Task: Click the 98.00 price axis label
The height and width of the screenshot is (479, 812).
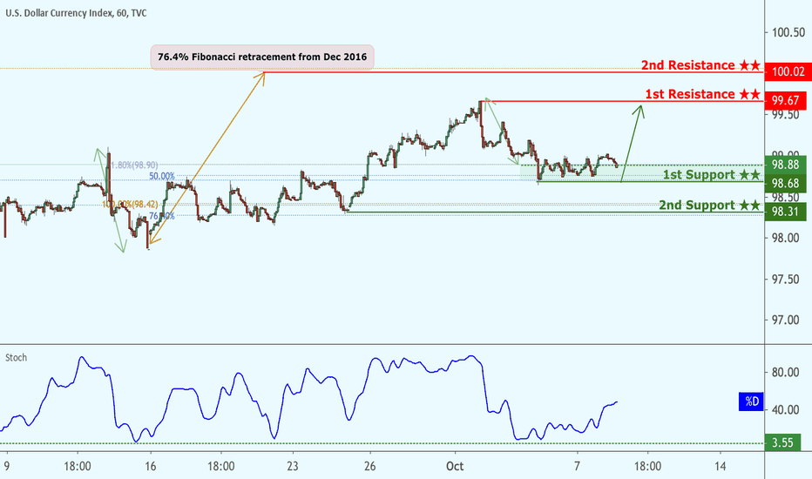Action: [785, 239]
